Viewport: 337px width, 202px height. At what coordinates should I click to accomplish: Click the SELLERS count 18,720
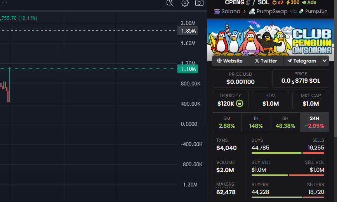[316, 192]
